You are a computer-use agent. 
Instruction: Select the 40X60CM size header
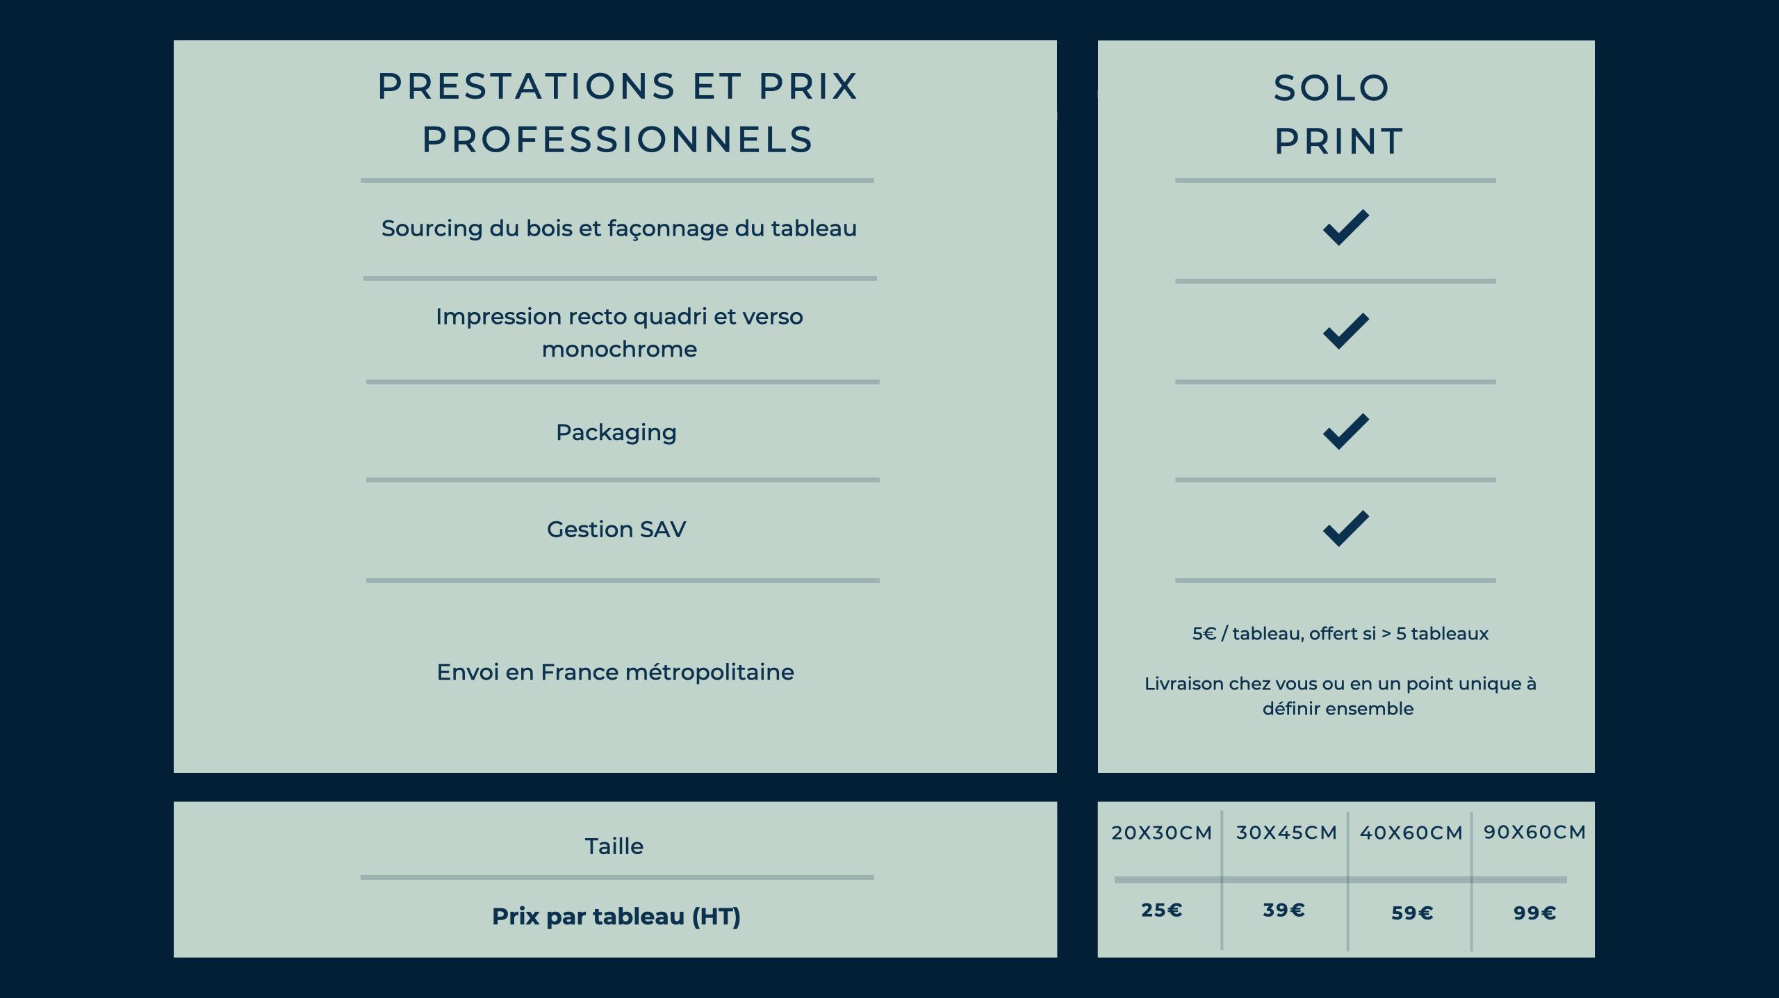(1411, 833)
